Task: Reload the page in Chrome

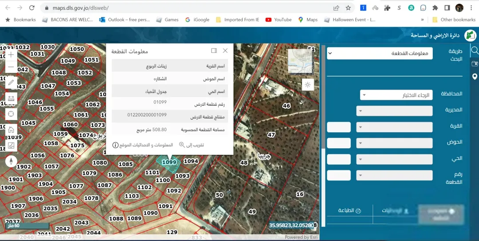Action: click(x=32, y=8)
